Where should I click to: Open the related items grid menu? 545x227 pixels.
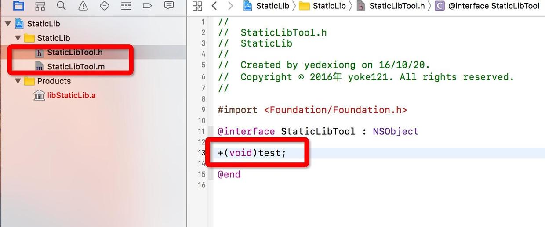[197, 6]
